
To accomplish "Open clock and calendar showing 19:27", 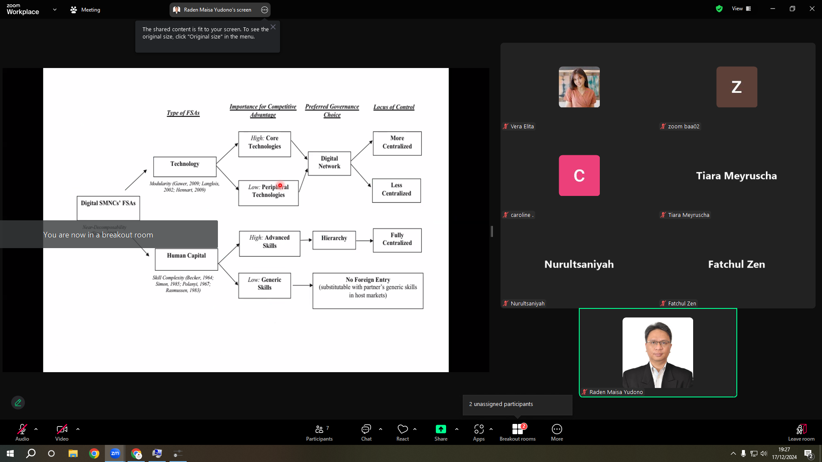I will point(784,453).
